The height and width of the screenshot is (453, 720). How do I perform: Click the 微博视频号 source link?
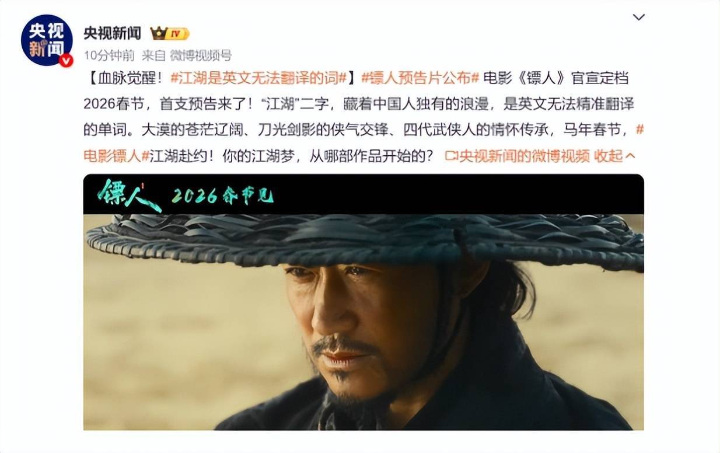201,55
